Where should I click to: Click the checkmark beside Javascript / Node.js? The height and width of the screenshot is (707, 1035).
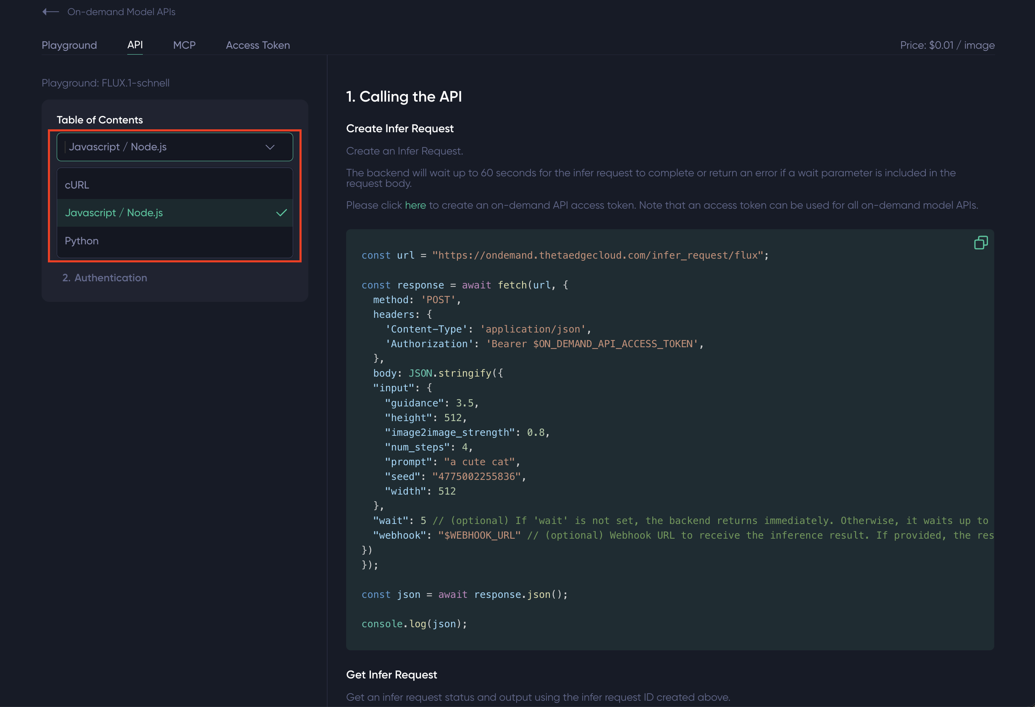(x=281, y=213)
